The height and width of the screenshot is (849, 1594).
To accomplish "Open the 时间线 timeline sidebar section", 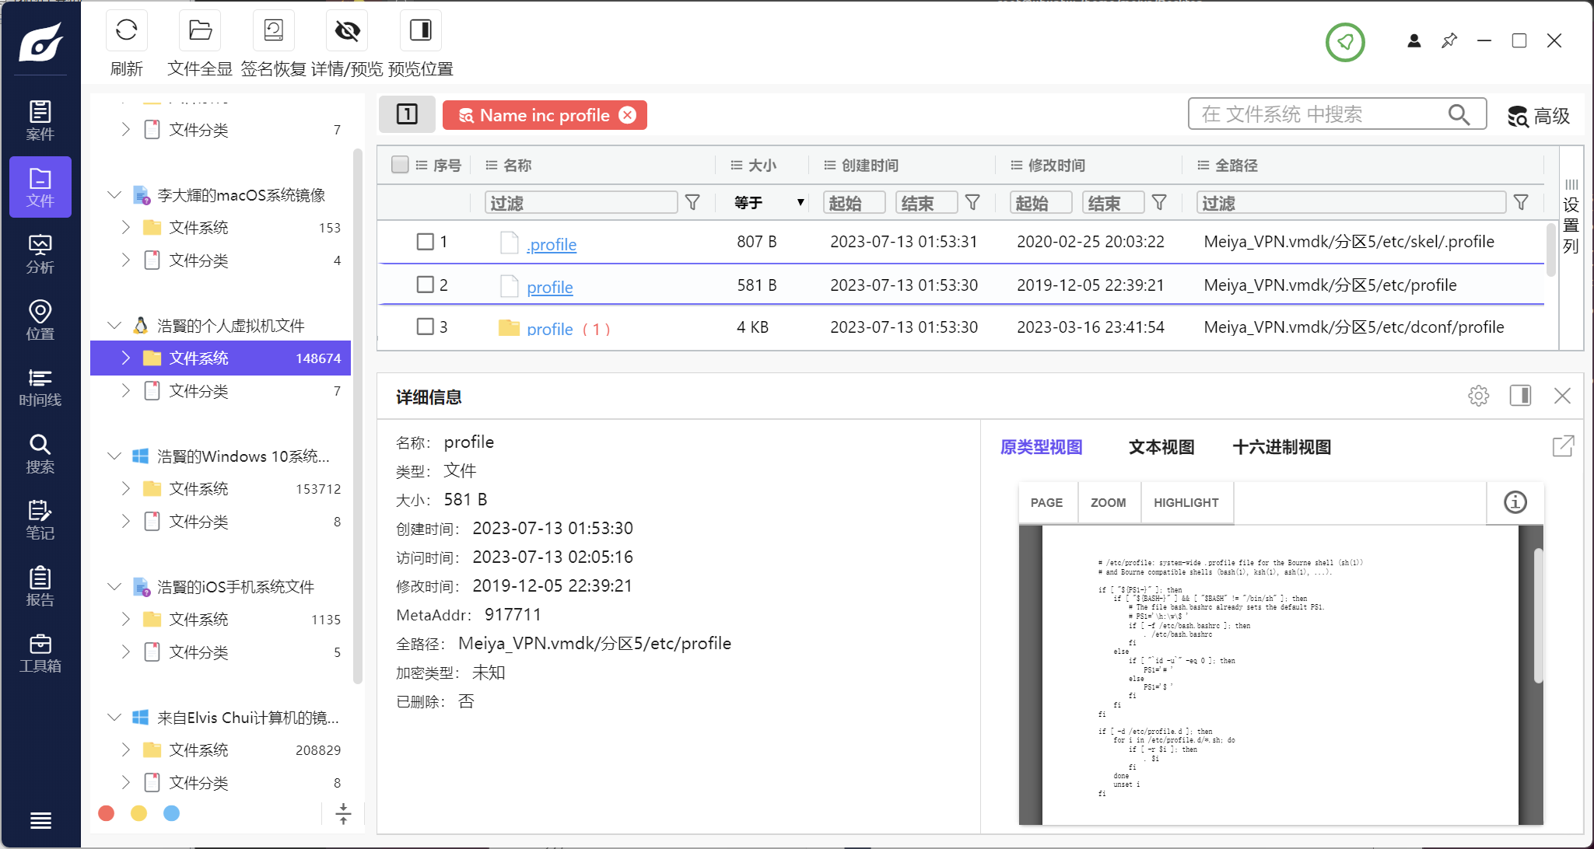I will coord(40,387).
